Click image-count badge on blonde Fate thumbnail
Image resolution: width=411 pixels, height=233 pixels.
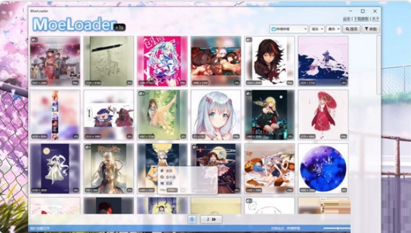tap(249, 94)
